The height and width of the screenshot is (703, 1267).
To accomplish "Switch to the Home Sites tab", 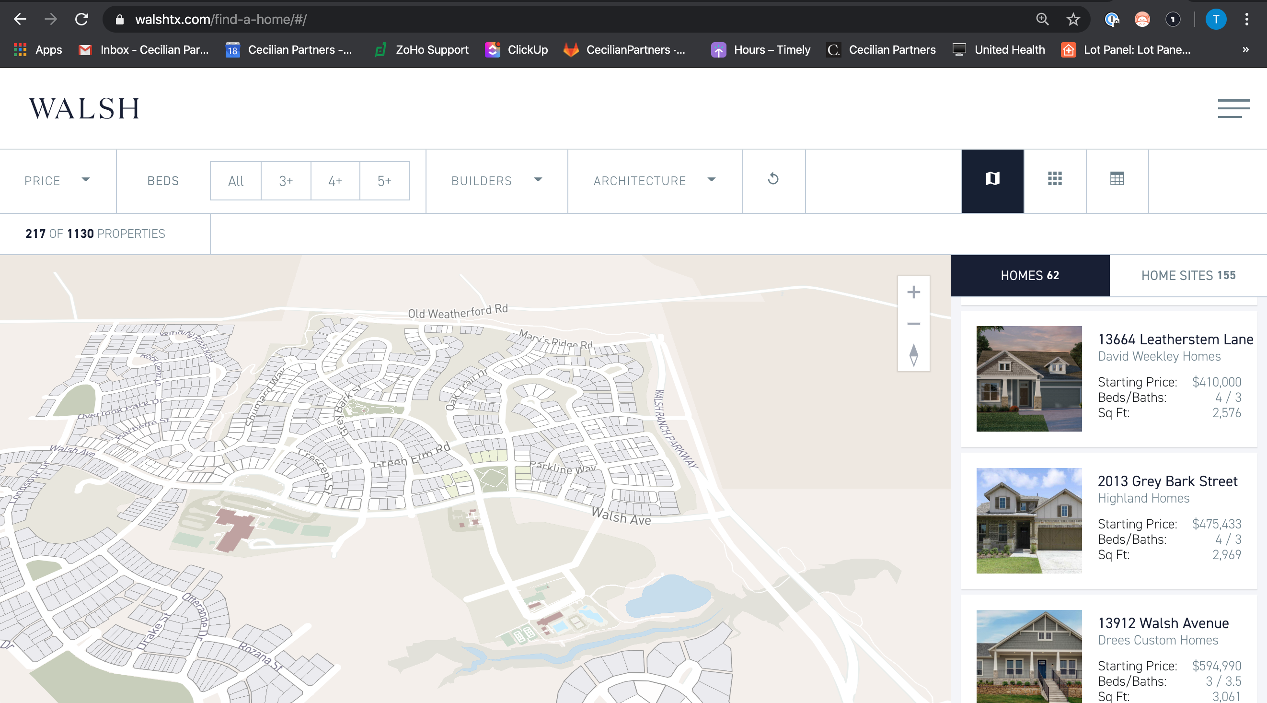I will pyautogui.click(x=1188, y=276).
